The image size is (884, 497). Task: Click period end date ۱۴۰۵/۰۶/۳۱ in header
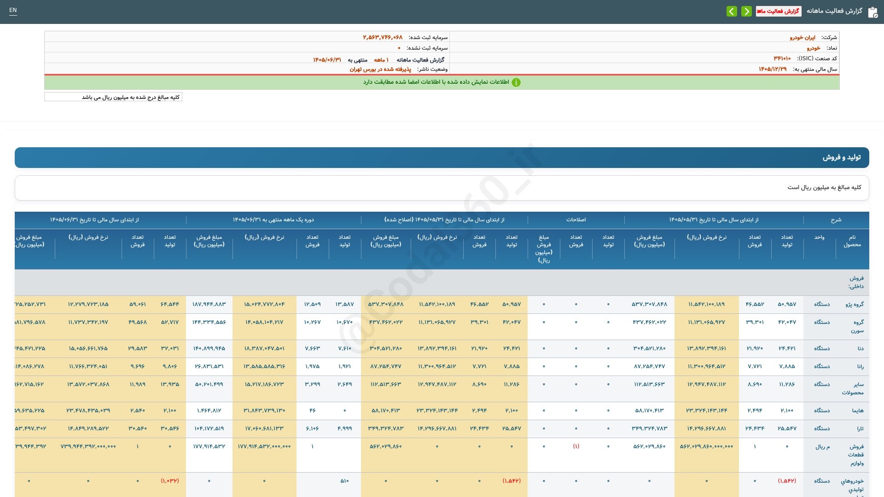[x=327, y=60]
